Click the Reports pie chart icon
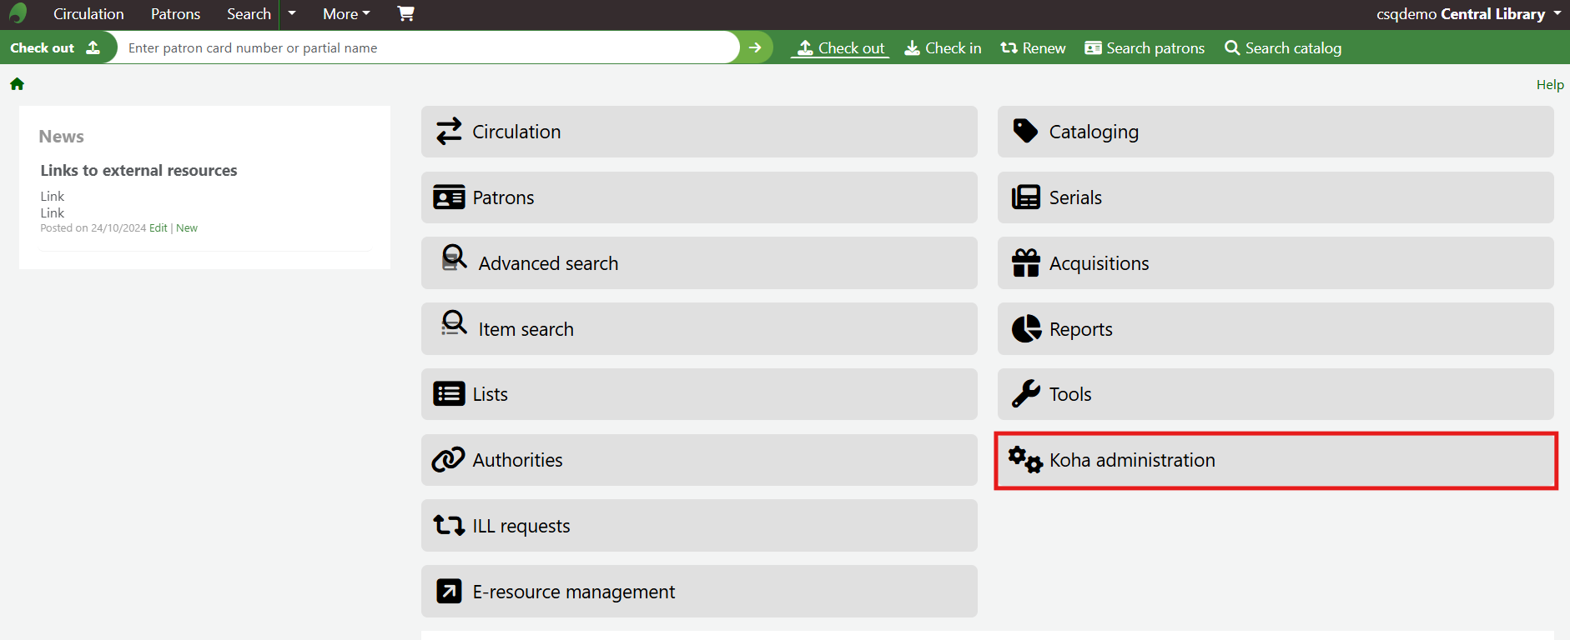 [1026, 329]
